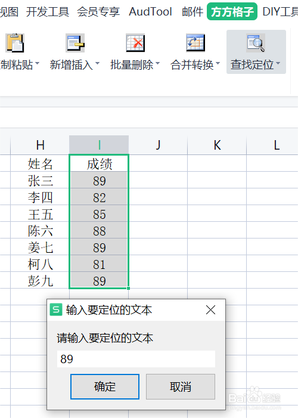Click the score cell 85
Screen dimensions: 298x418
(99, 214)
